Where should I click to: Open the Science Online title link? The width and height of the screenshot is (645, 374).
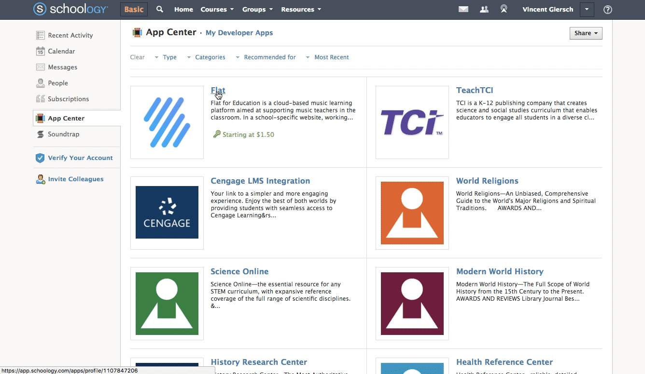[x=240, y=271]
